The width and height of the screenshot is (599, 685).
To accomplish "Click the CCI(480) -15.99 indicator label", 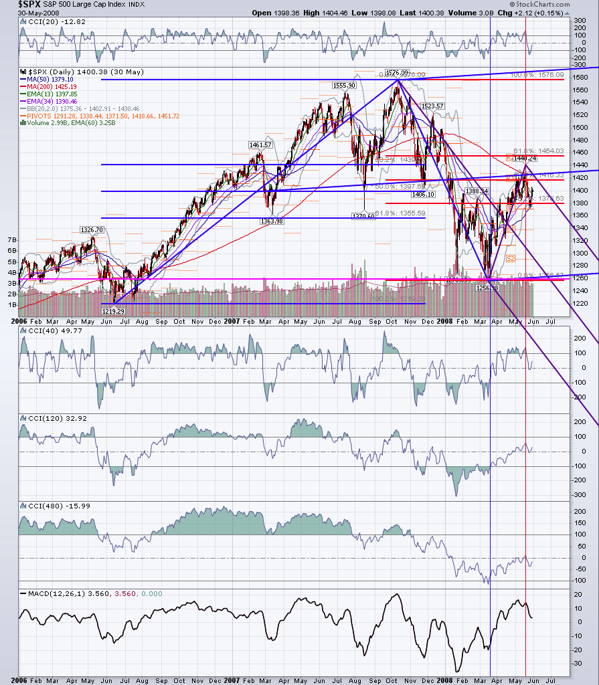I will (59, 506).
